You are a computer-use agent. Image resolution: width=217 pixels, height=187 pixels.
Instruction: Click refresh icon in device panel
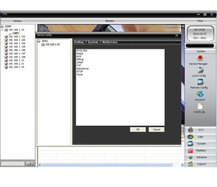(x=33, y=164)
